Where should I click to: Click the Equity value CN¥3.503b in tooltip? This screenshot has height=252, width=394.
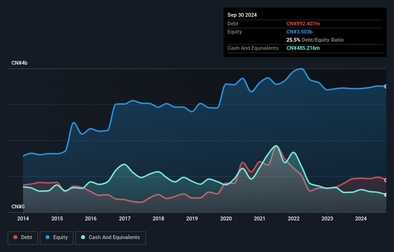(299, 32)
